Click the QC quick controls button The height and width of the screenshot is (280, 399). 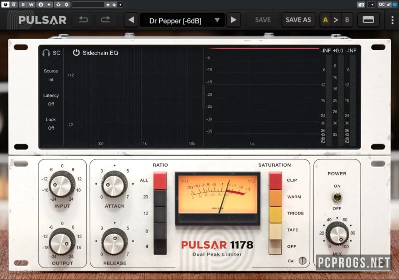[x=382, y=4]
